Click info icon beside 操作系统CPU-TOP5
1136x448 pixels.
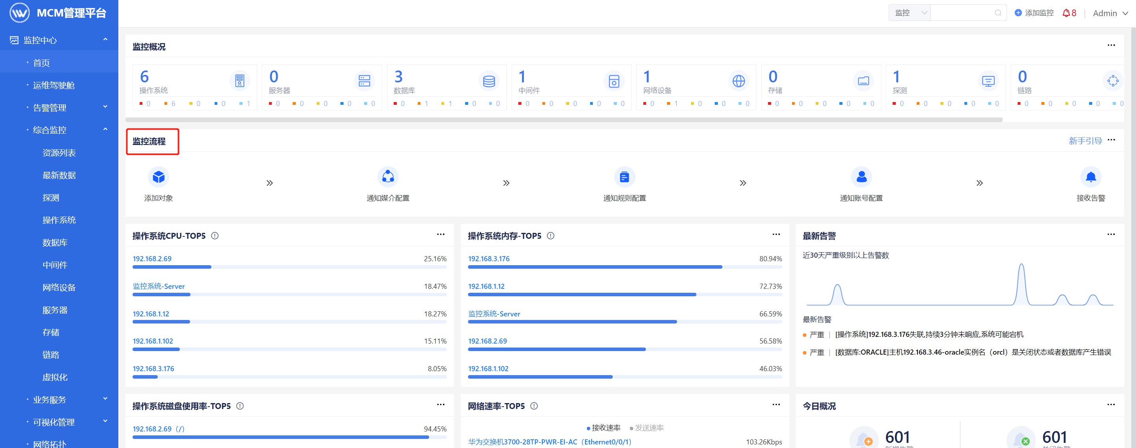click(x=215, y=236)
